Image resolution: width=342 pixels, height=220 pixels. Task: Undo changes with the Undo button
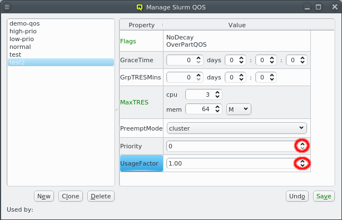click(297, 196)
